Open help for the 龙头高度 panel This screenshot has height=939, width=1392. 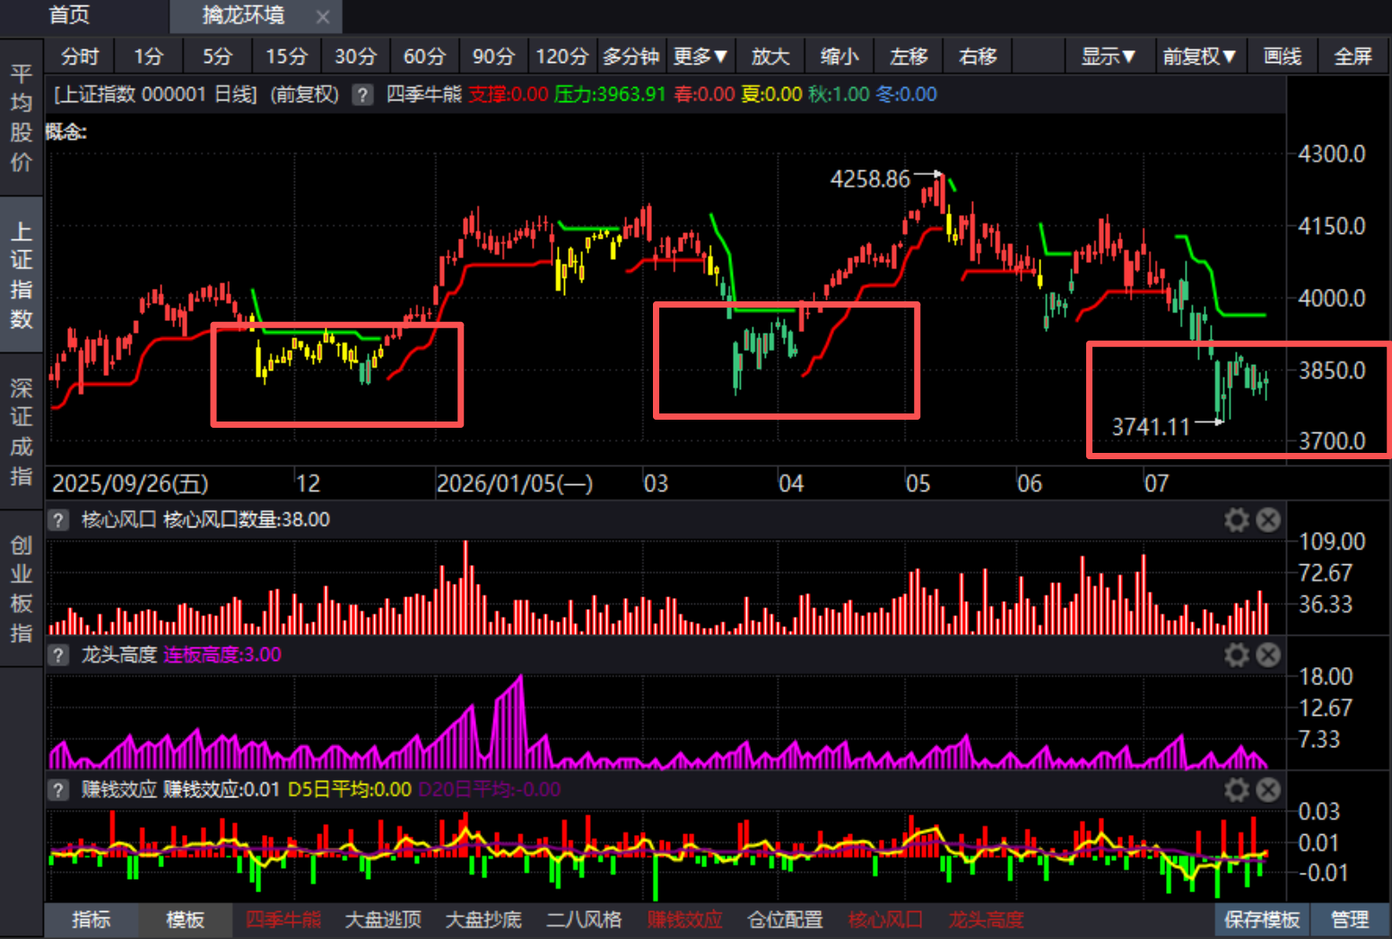(58, 656)
